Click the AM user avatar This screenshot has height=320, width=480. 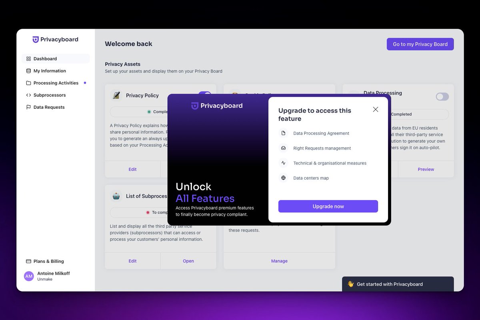pyautogui.click(x=28, y=276)
